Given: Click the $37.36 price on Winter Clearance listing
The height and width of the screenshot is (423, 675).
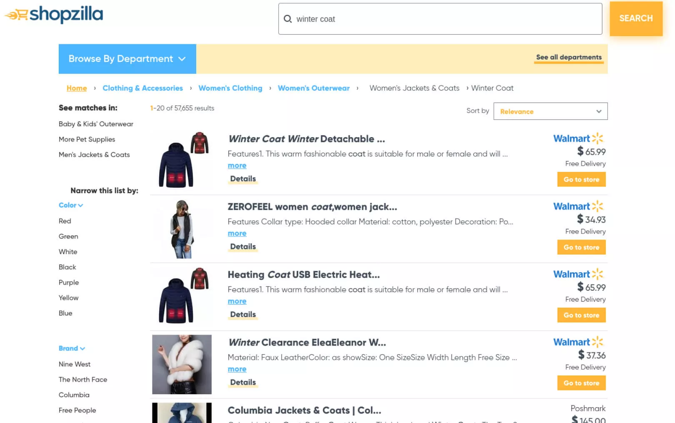Looking at the screenshot, I should [592, 355].
